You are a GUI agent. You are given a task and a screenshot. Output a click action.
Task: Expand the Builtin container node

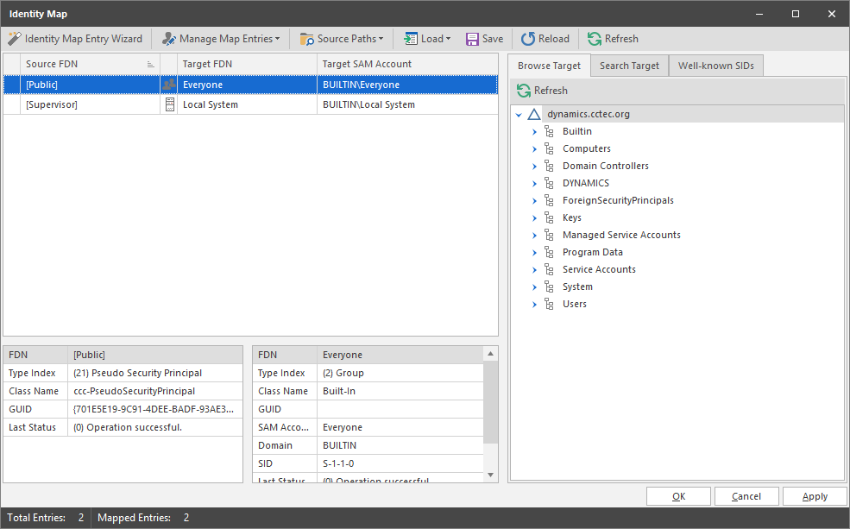coord(534,131)
